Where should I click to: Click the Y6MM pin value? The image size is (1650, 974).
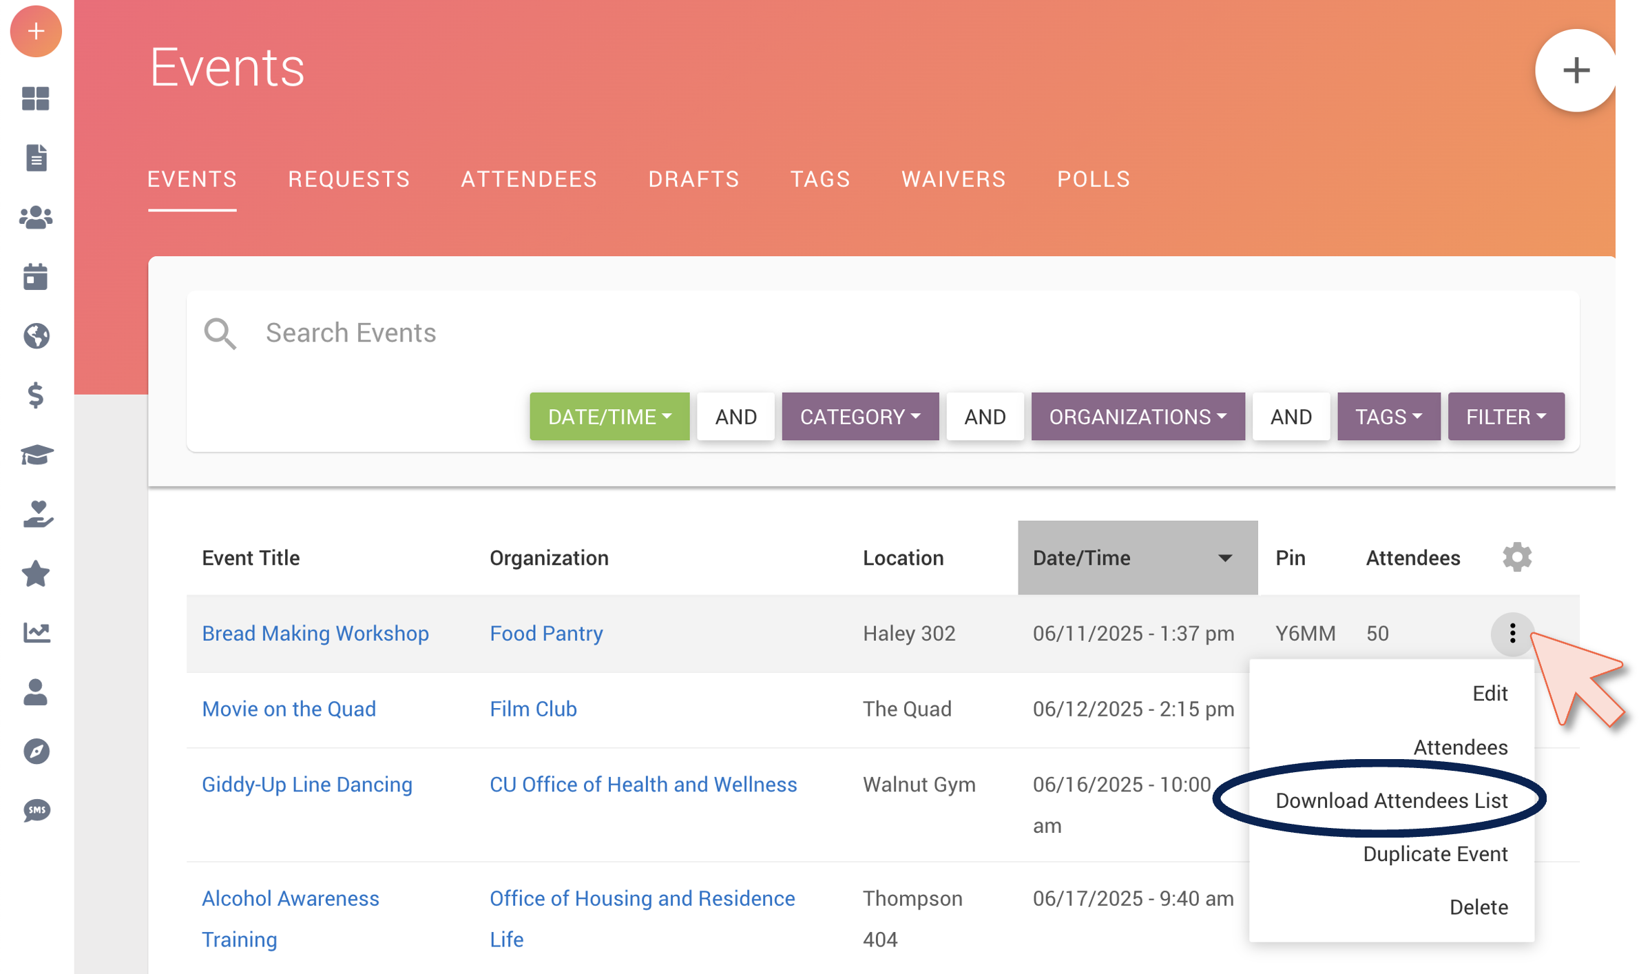pos(1306,633)
